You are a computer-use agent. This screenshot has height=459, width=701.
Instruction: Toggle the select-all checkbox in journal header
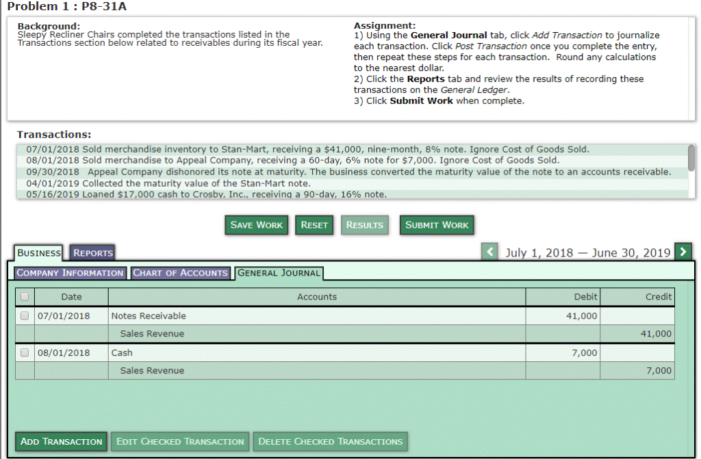coord(24,296)
